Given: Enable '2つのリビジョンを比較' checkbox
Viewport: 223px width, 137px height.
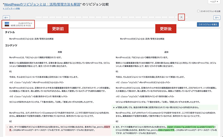Looking at the screenshot, I should pyautogui.click(x=198, y=11).
